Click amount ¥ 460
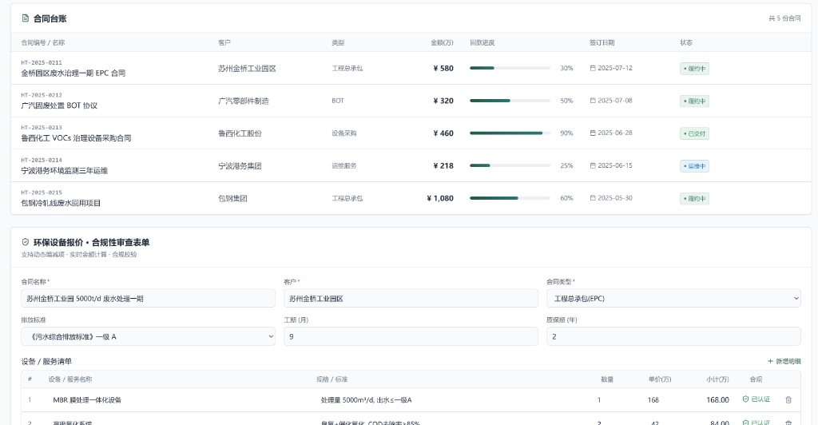Viewport: 818px width, 425px height. (443, 133)
